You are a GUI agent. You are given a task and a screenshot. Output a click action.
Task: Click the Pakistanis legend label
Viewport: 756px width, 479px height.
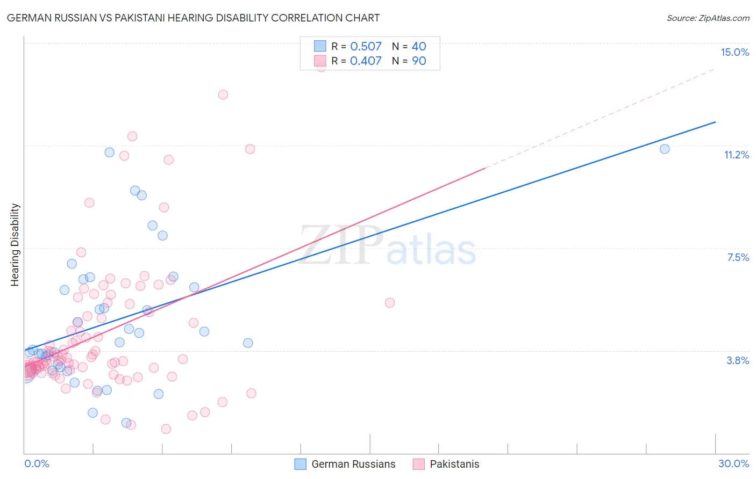pyautogui.click(x=454, y=464)
